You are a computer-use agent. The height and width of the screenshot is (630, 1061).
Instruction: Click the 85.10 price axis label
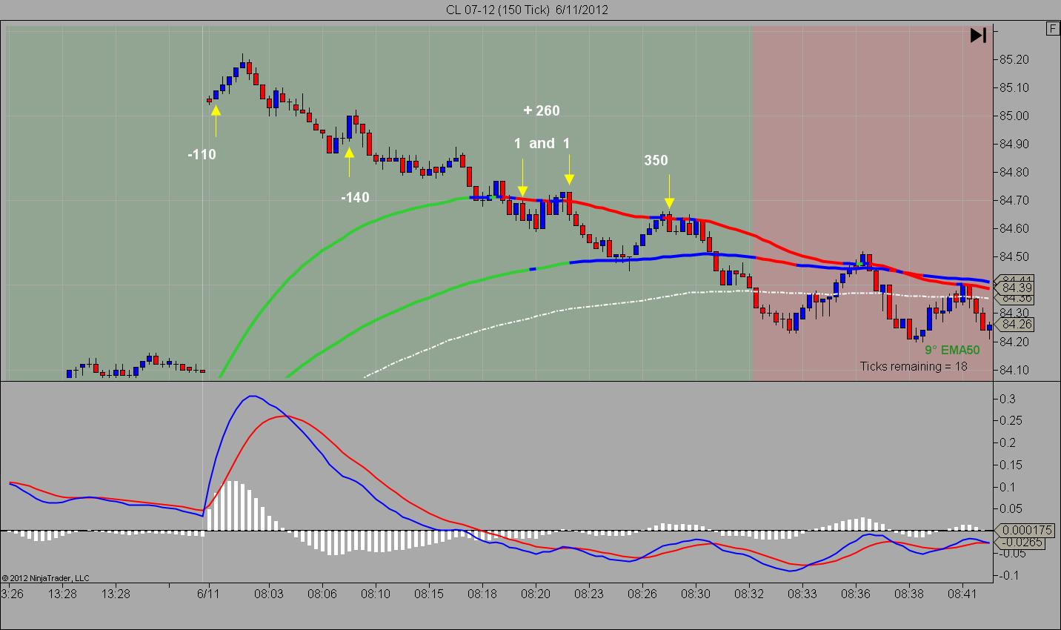pos(1015,87)
